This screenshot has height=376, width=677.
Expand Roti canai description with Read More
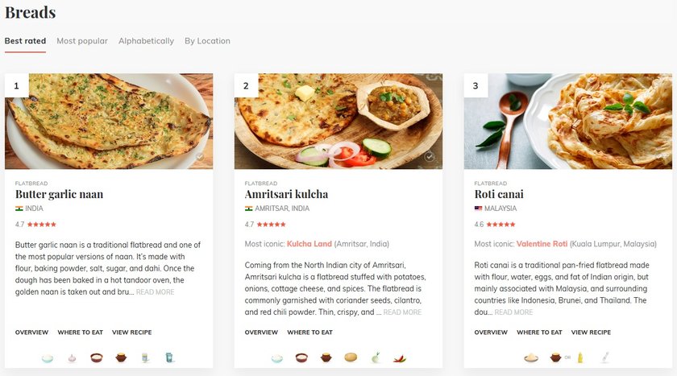tap(513, 312)
